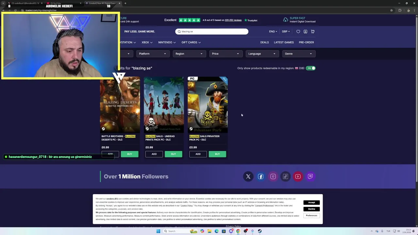
Task: Expand the Xbox menu
Action: pos(147,42)
